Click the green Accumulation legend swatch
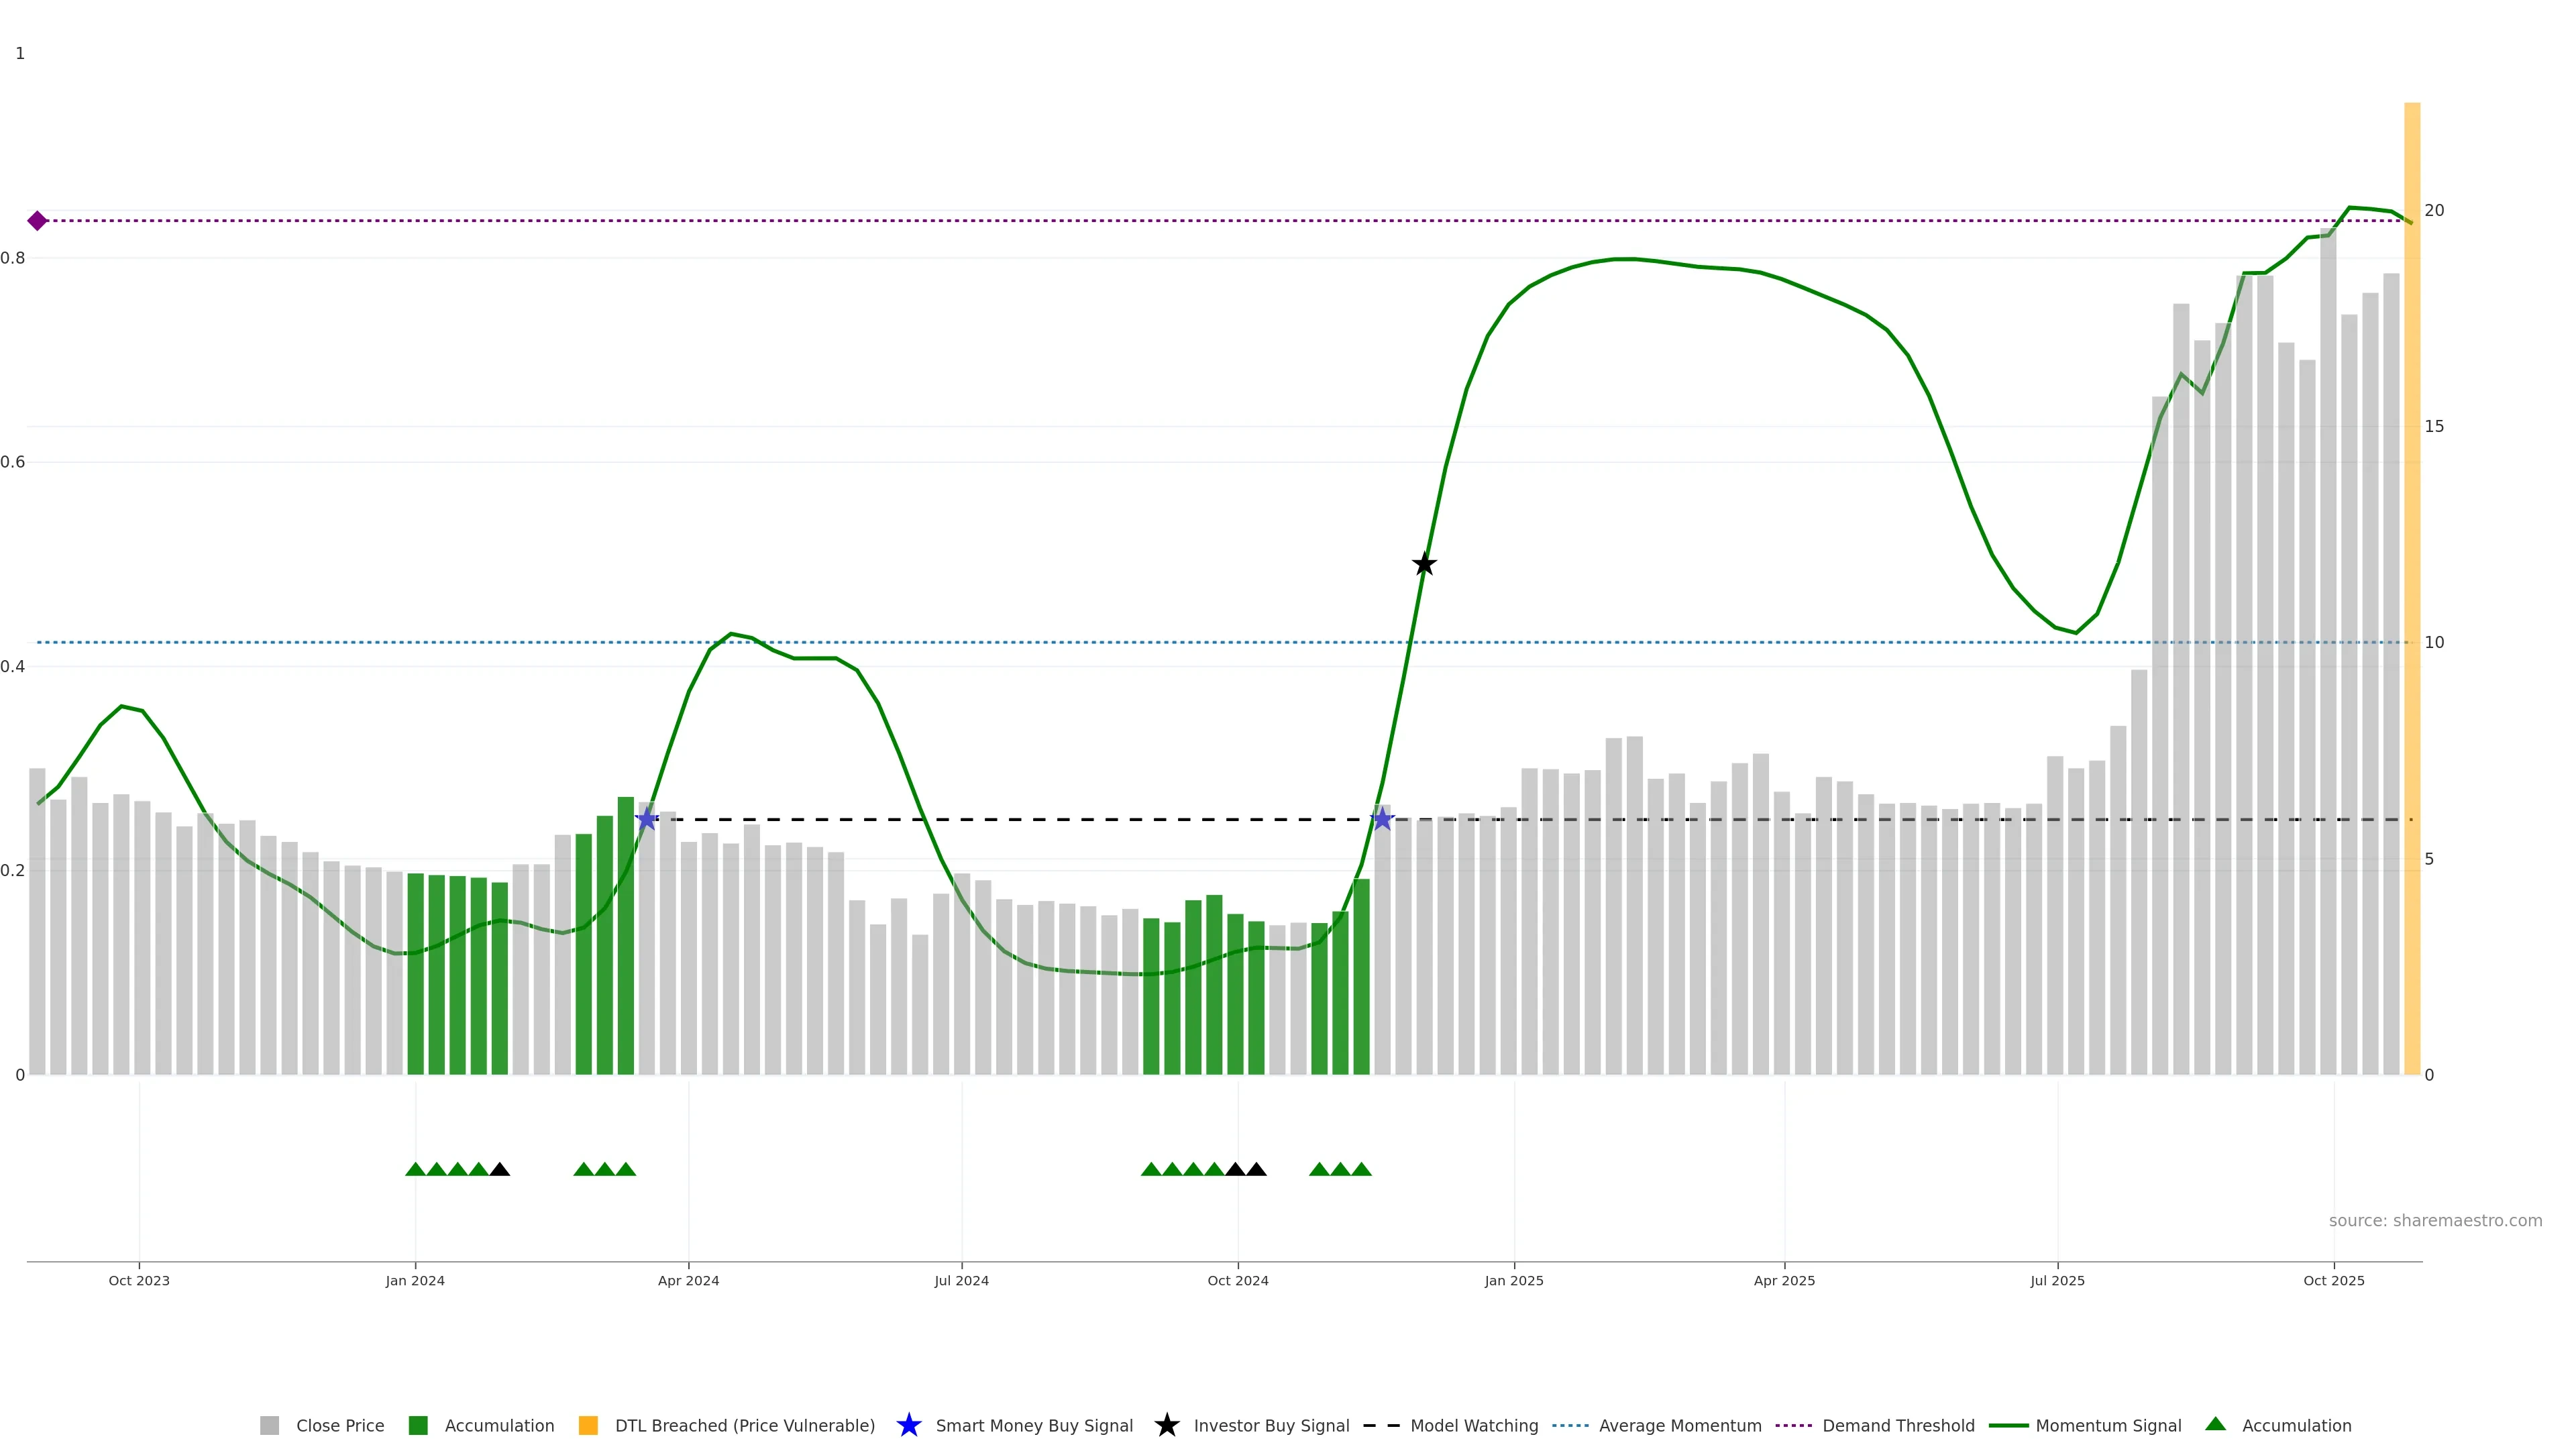This screenshot has height=1449, width=2576. coord(419,1425)
